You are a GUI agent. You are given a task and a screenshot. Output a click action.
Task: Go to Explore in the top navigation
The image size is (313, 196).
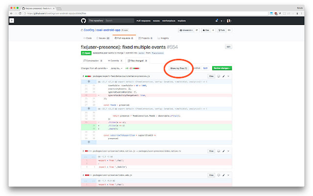(x=181, y=21)
